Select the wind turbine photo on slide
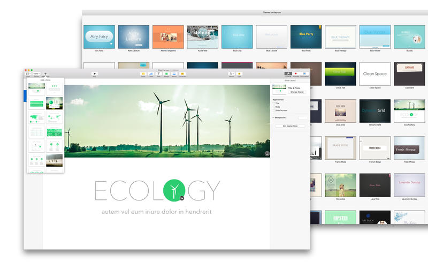The height and width of the screenshot is (268, 428). (167, 121)
